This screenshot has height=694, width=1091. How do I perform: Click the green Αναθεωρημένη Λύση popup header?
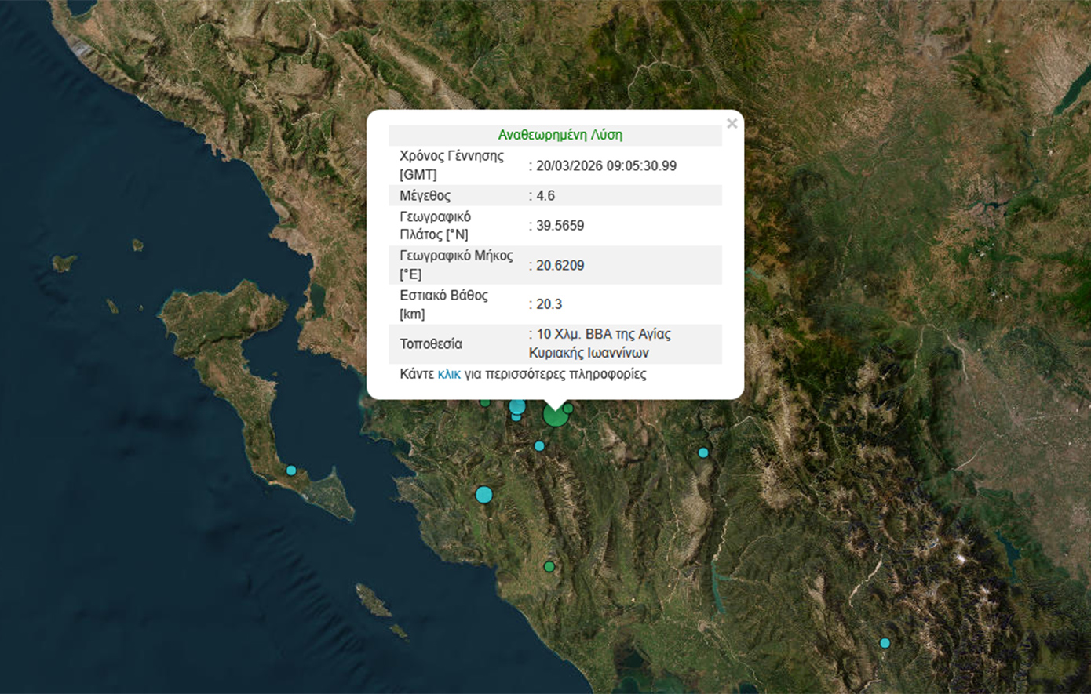point(560,135)
